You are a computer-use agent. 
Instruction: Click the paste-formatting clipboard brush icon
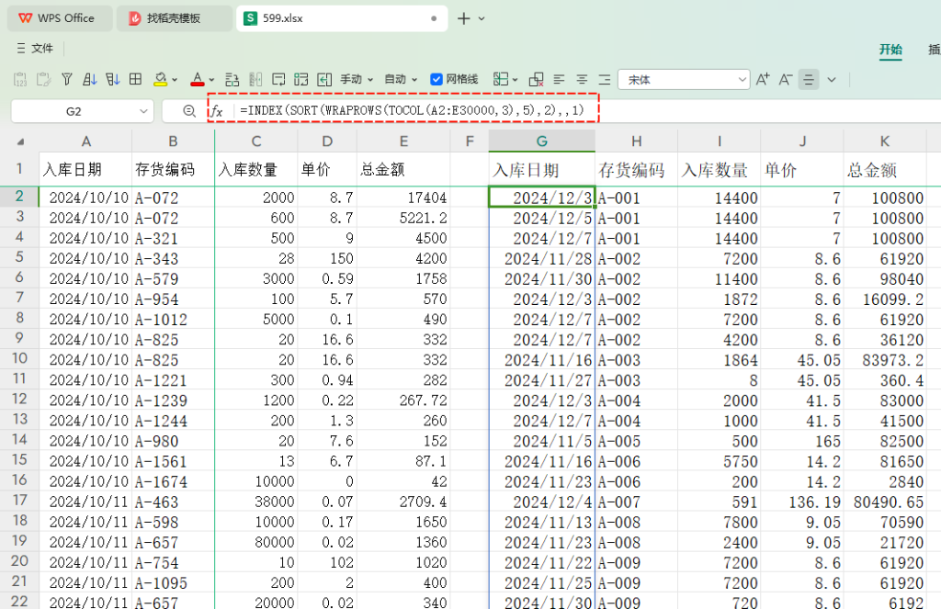pyautogui.click(x=43, y=79)
